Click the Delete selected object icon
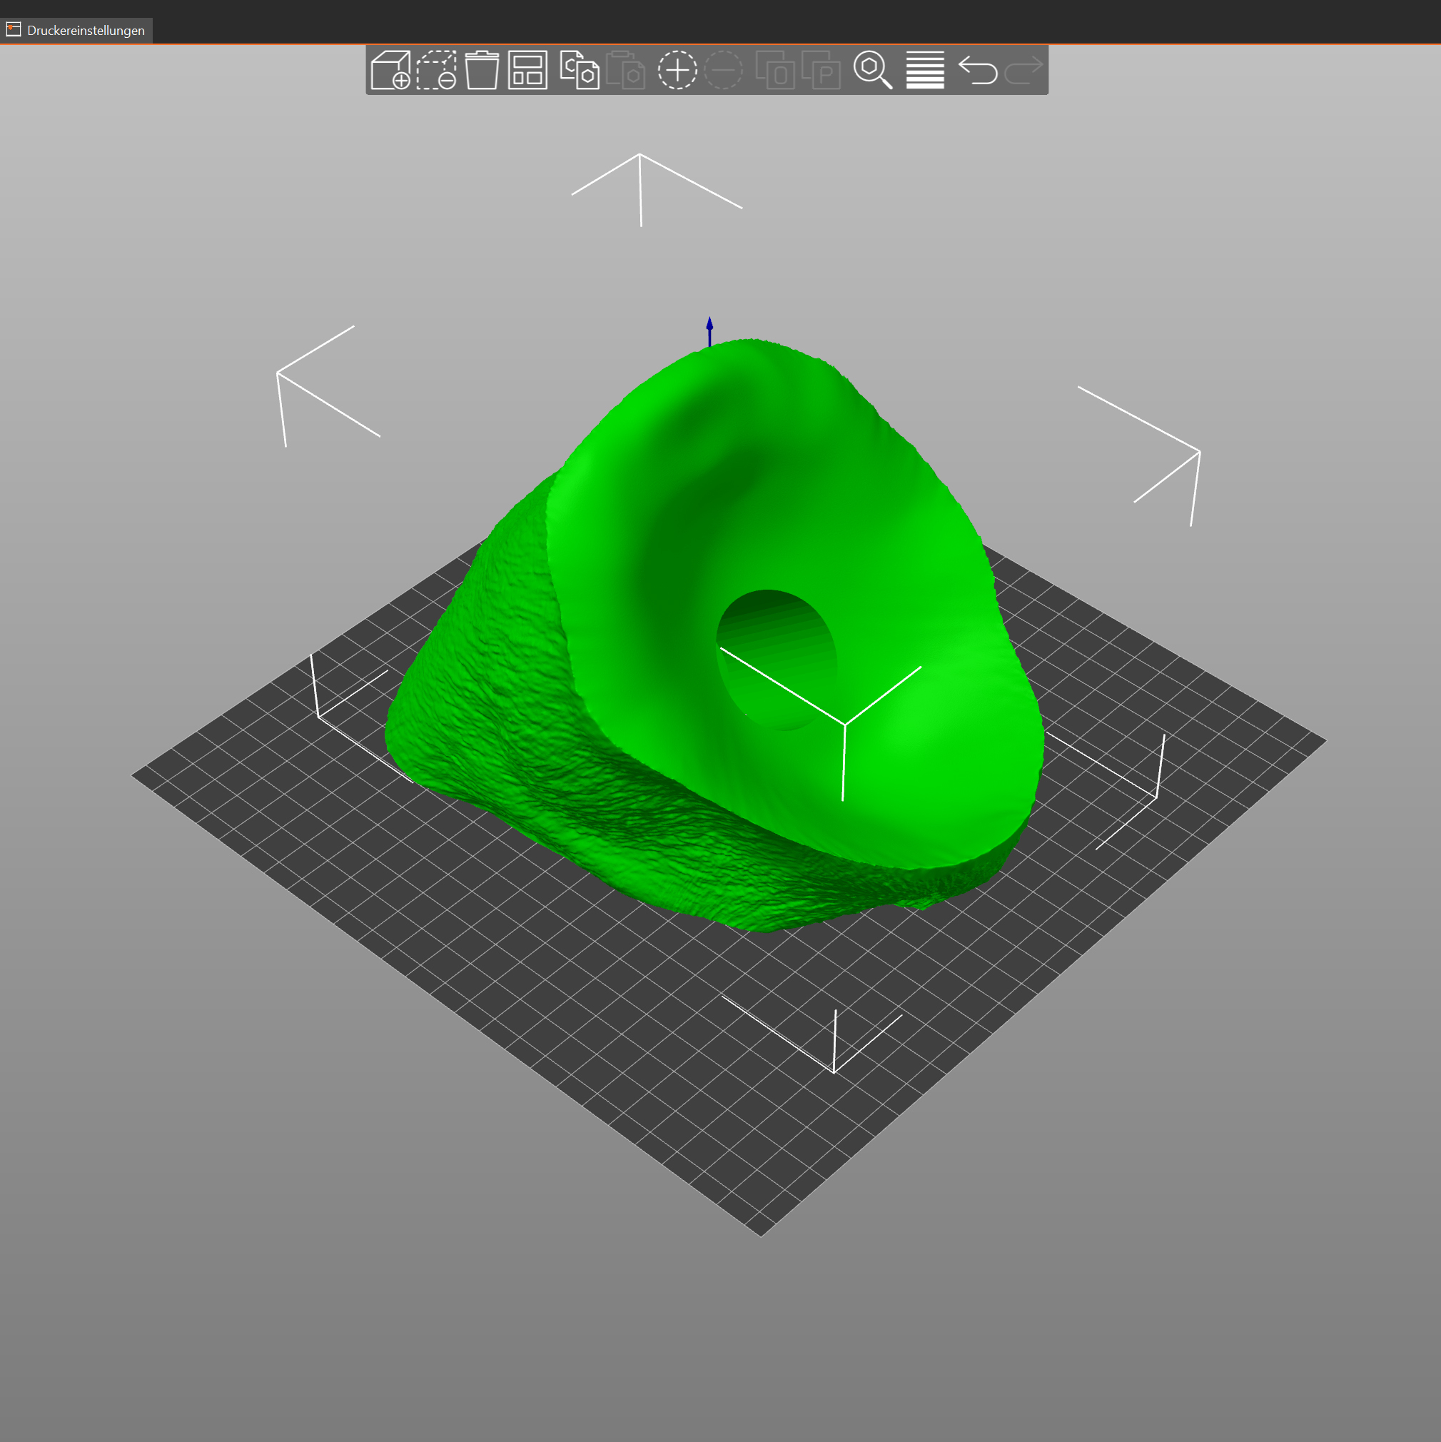 tap(436, 70)
